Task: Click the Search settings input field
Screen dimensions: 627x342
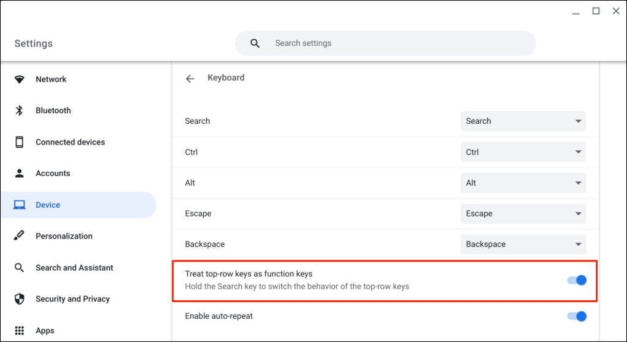Action: point(392,44)
